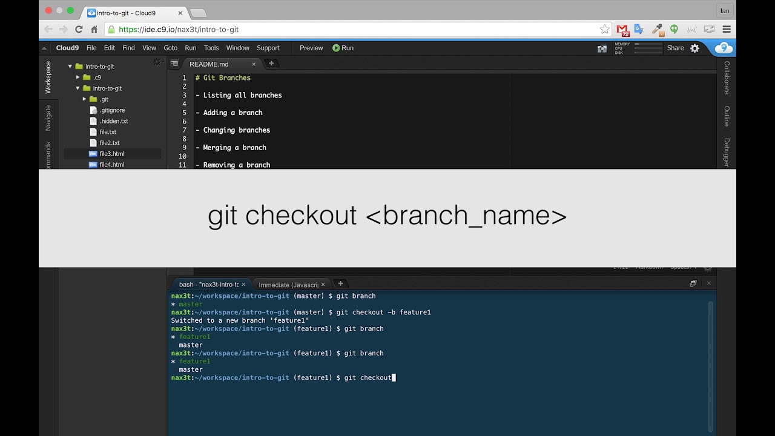
Task: Select .hidden.txt in the file tree
Action: [114, 121]
